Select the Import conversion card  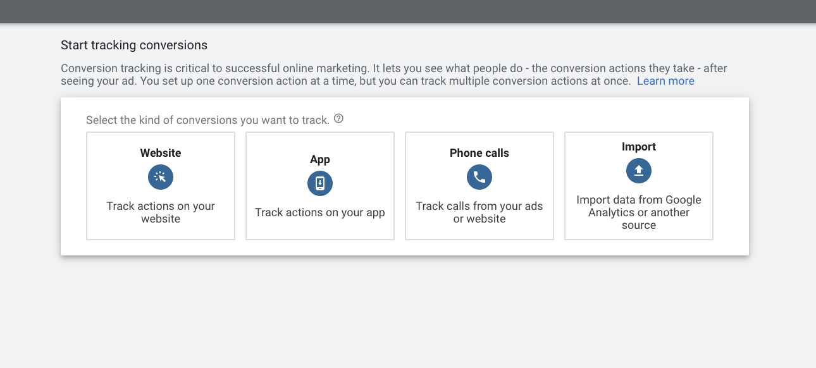pyautogui.click(x=638, y=185)
